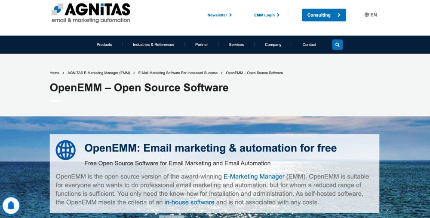Viewport: 430px width, 218px height.
Task: Click the AGNITAS logo
Action: point(91,13)
